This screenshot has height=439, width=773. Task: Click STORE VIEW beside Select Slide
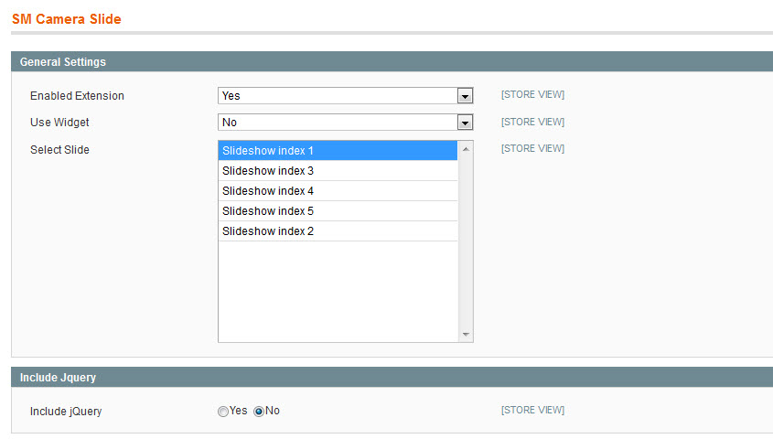tap(533, 148)
